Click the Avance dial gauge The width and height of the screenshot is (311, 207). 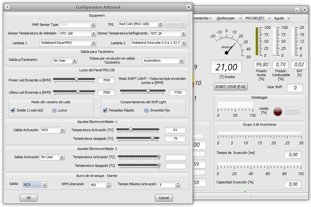pos(230,44)
